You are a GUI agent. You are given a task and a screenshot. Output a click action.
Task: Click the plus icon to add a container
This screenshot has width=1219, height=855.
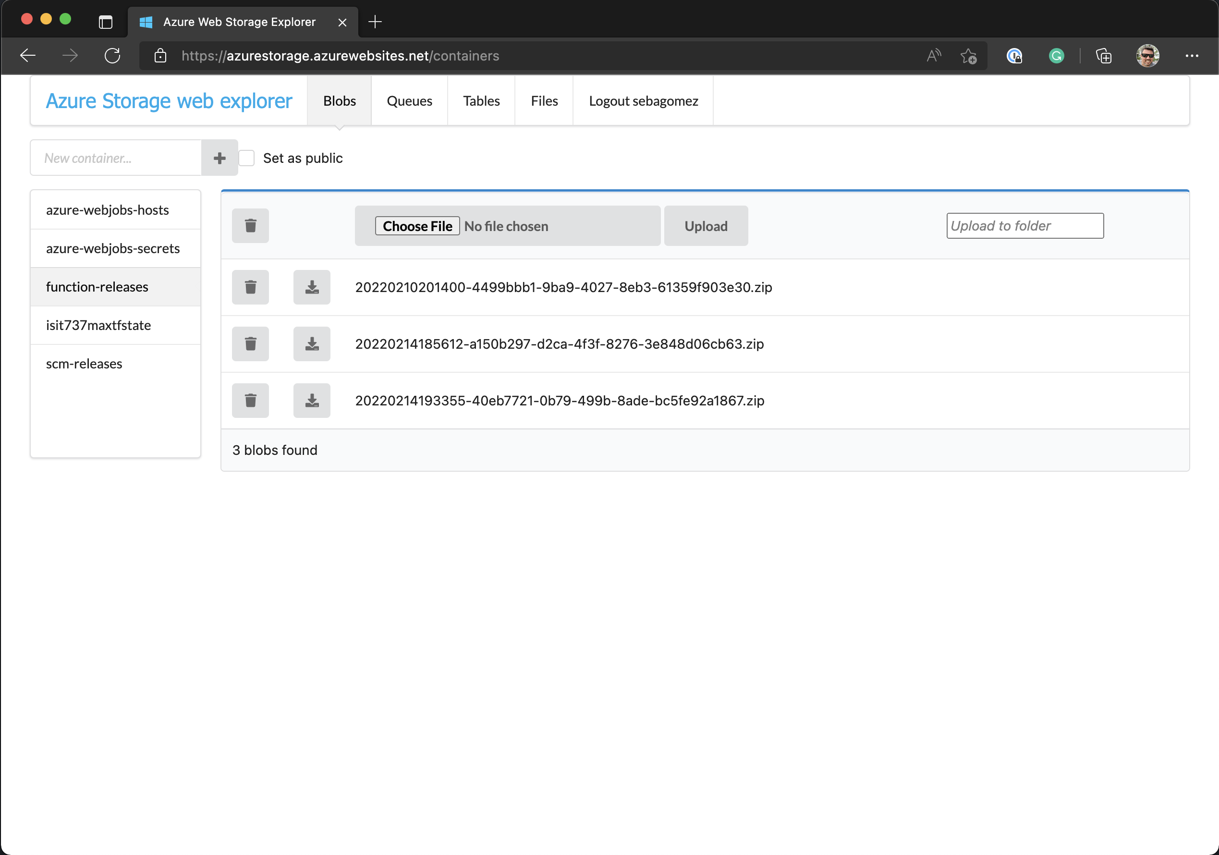219,158
